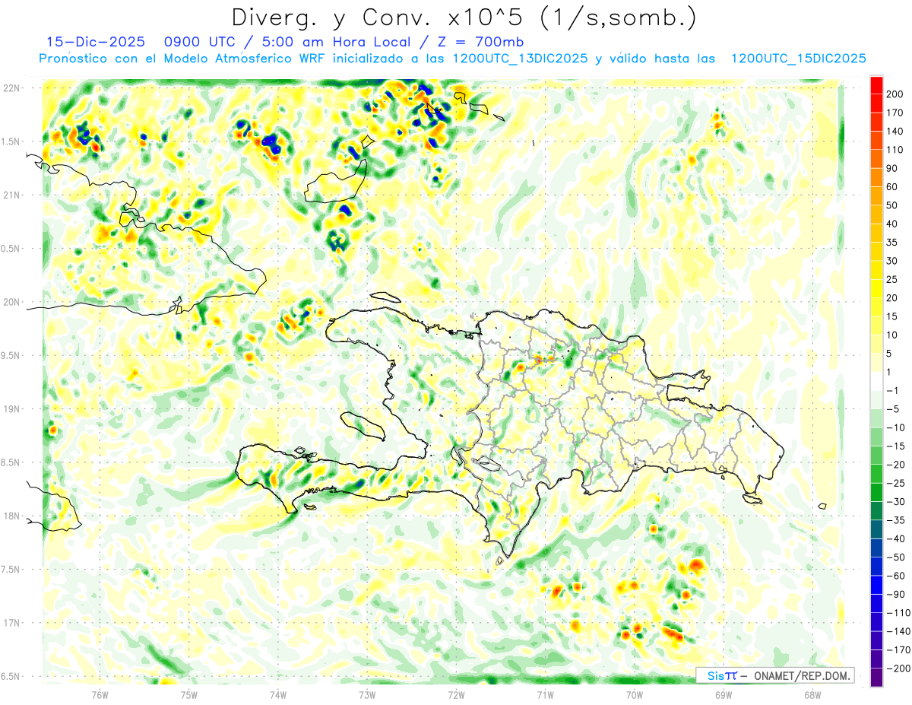Click the legend value '-30'
The width and height of the screenshot is (912, 705).
click(896, 502)
